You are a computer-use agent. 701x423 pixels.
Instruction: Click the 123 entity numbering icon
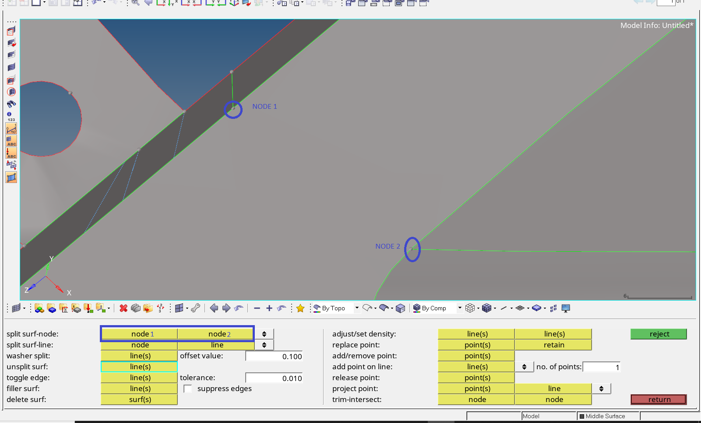tap(11, 119)
